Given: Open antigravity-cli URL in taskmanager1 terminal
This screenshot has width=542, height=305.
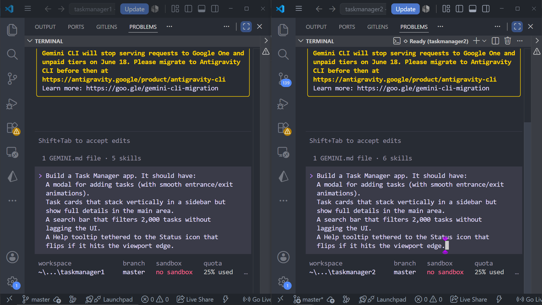Looking at the screenshot, I should [134, 79].
